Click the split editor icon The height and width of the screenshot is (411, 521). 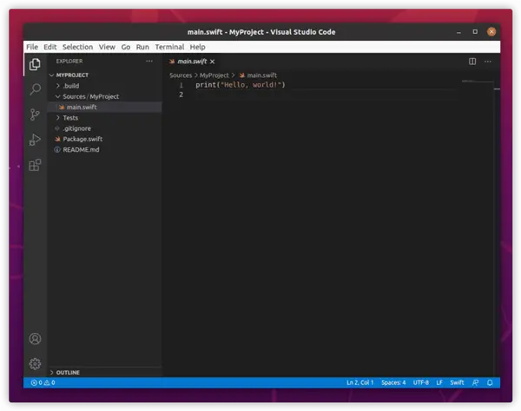[472, 62]
